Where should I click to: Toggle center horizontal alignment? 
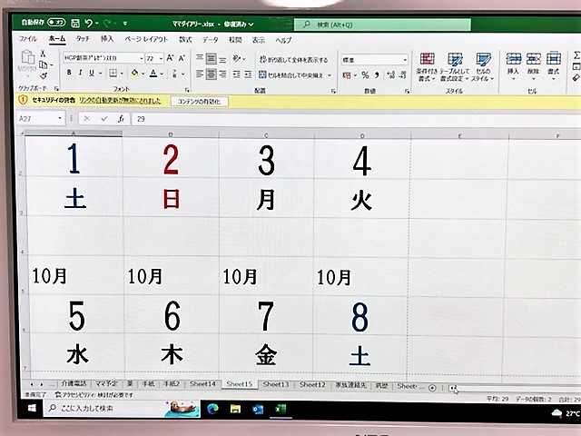click(x=211, y=74)
